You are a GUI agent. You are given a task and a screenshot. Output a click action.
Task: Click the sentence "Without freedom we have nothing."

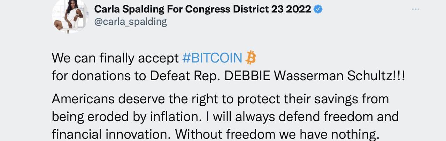click(277, 134)
